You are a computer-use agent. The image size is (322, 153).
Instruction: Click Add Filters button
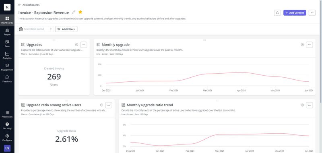[x=66, y=29]
